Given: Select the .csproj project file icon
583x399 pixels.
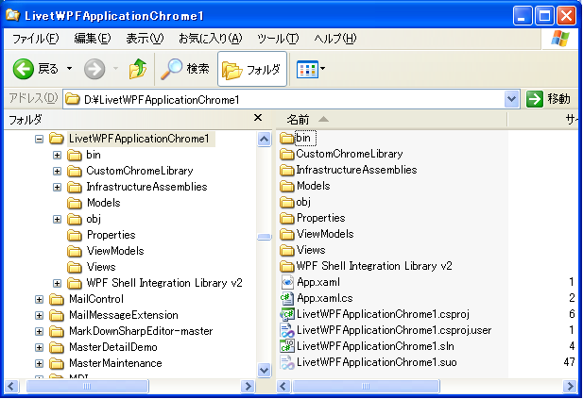Looking at the screenshot, I should click(x=287, y=314).
